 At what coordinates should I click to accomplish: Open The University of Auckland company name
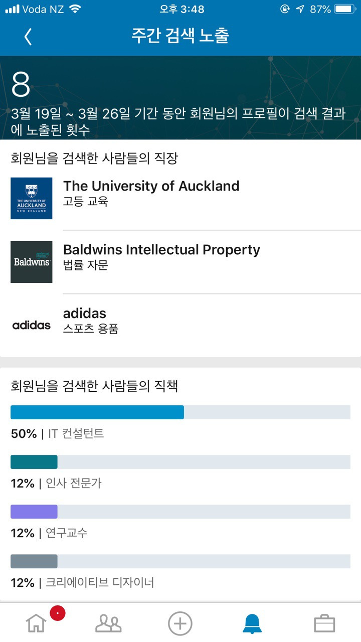(151, 186)
